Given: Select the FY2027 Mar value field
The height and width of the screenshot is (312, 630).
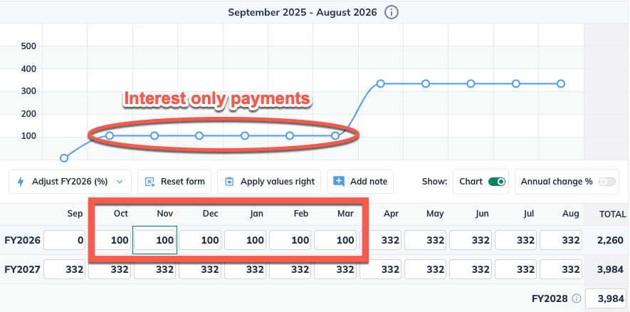Looking at the screenshot, I should click(x=335, y=269).
